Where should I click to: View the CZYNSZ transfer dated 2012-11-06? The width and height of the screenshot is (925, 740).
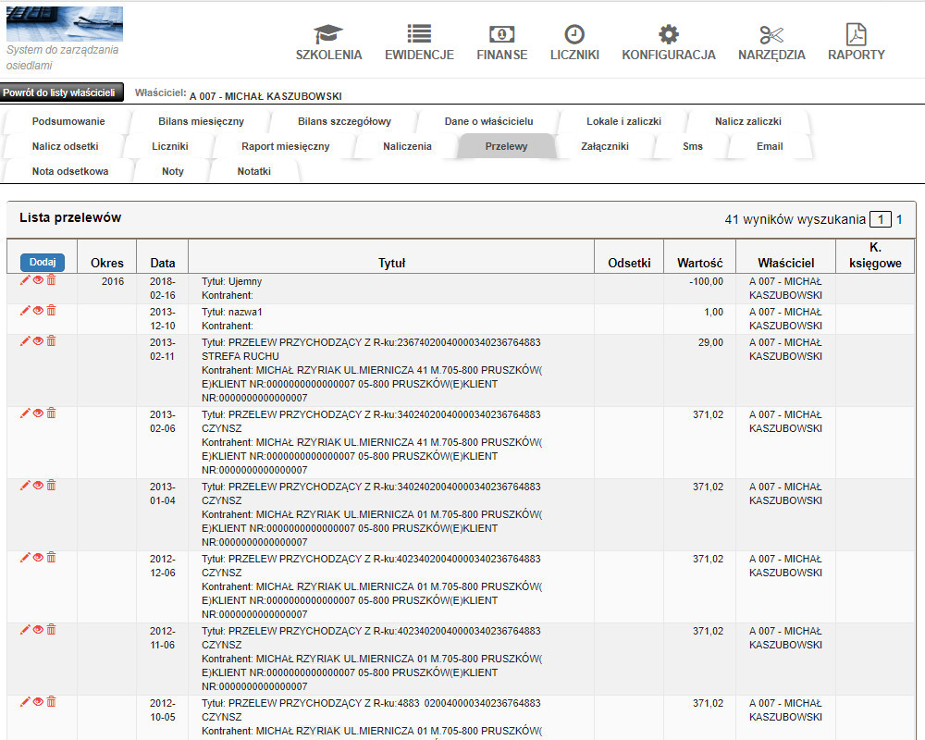click(x=38, y=630)
